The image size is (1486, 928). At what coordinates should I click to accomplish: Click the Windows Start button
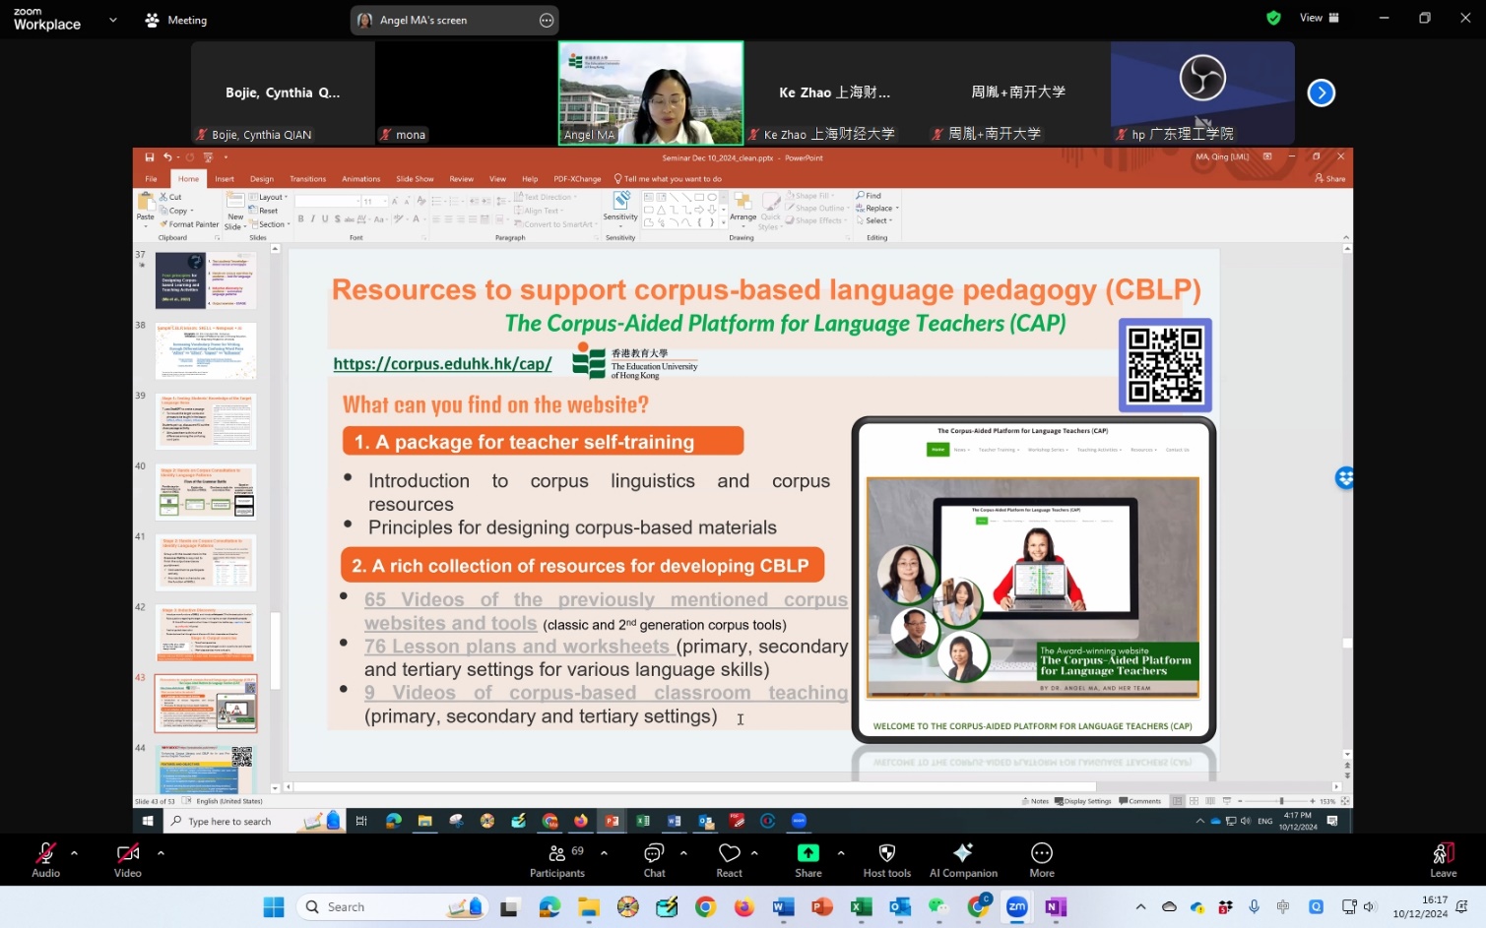(x=274, y=907)
